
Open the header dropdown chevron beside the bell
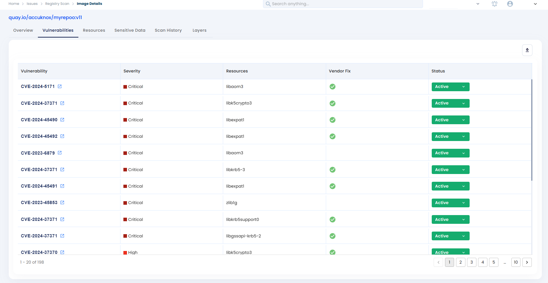(478, 4)
